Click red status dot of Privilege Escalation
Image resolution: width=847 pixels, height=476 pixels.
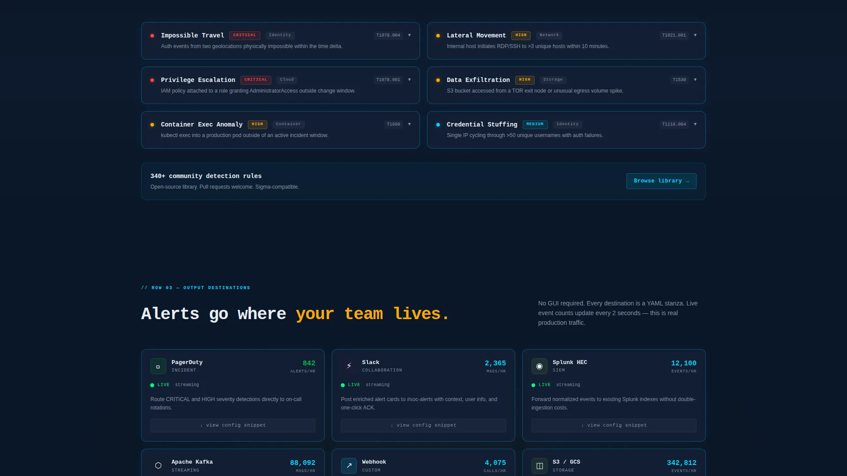pyautogui.click(x=152, y=80)
